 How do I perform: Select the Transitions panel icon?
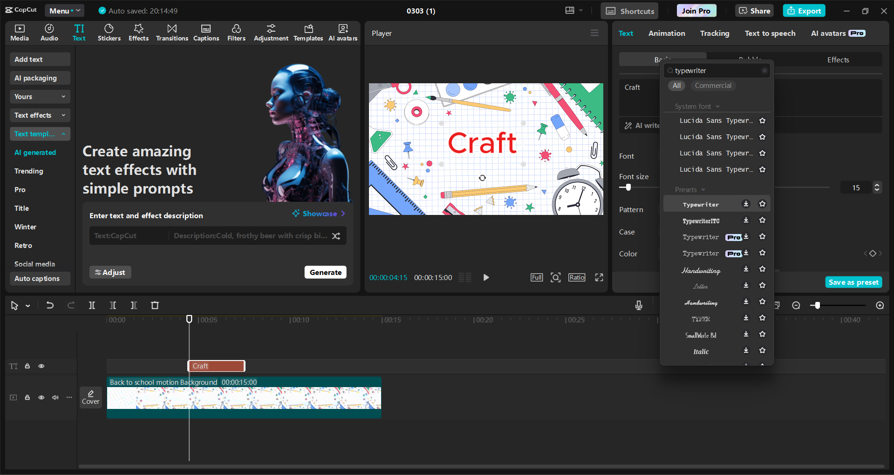coord(171,33)
